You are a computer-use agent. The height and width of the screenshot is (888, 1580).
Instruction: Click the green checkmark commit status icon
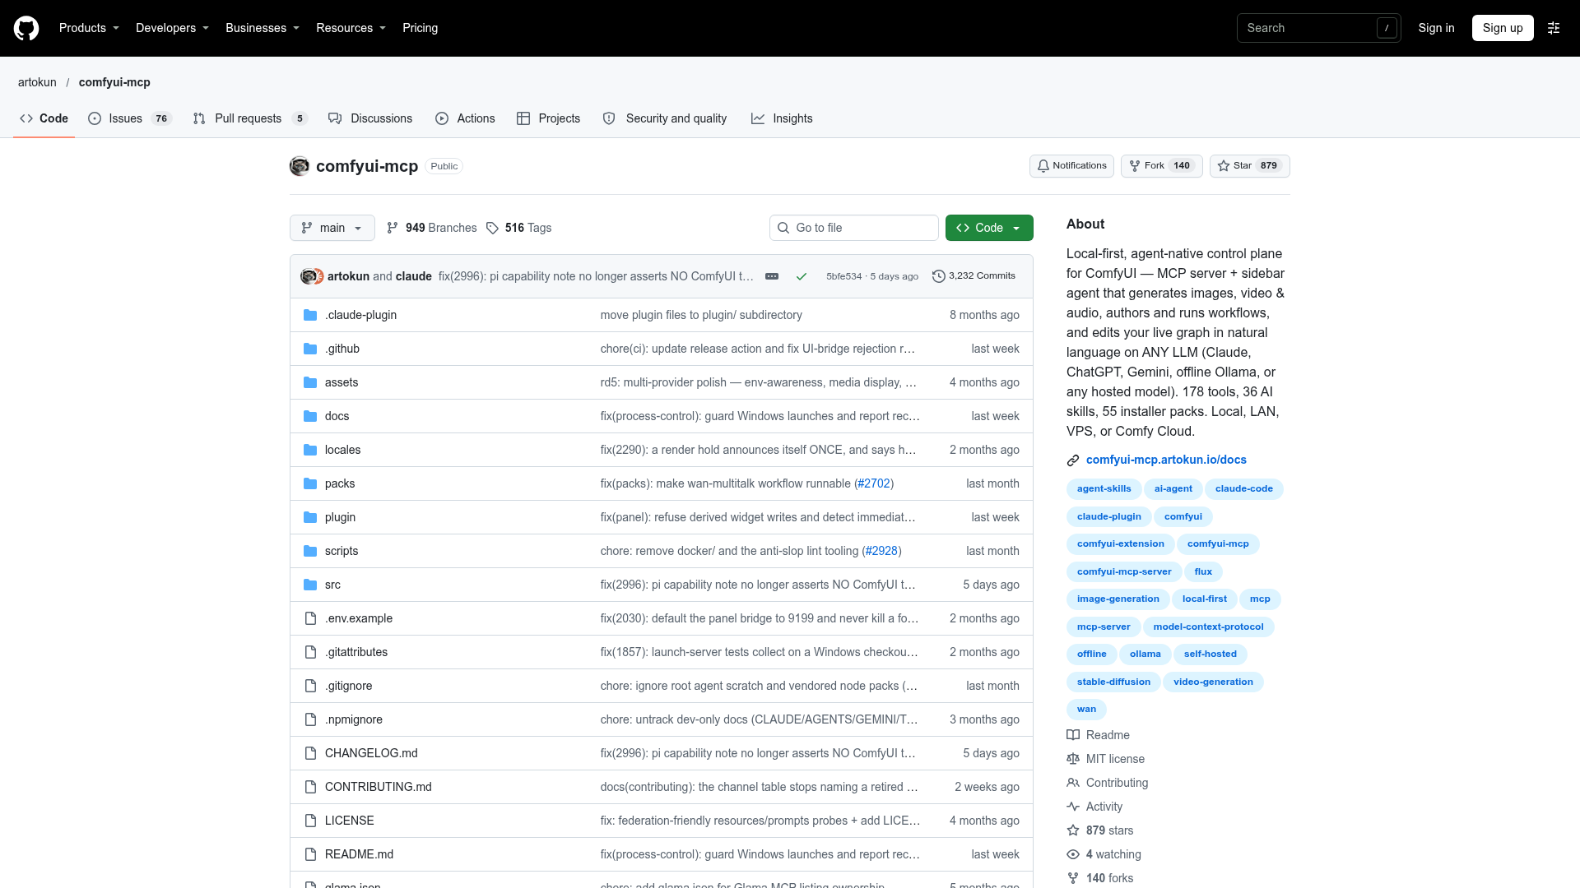pos(801,276)
